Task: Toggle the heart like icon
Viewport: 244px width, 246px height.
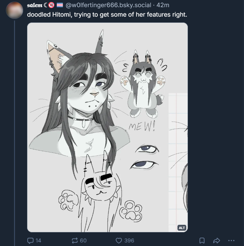Action: (119, 240)
